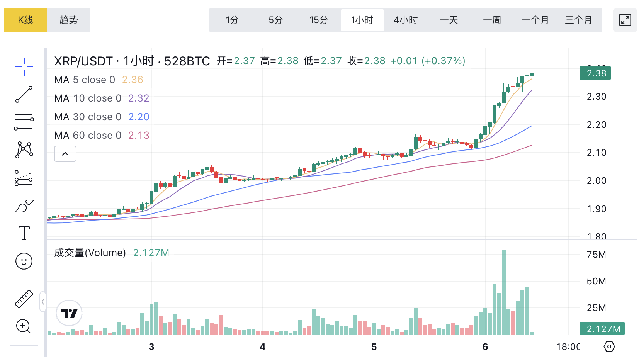Collapse the indicator legend chevron
Image resolution: width=639 pixels, height=360 pixels.
(65, 154)
